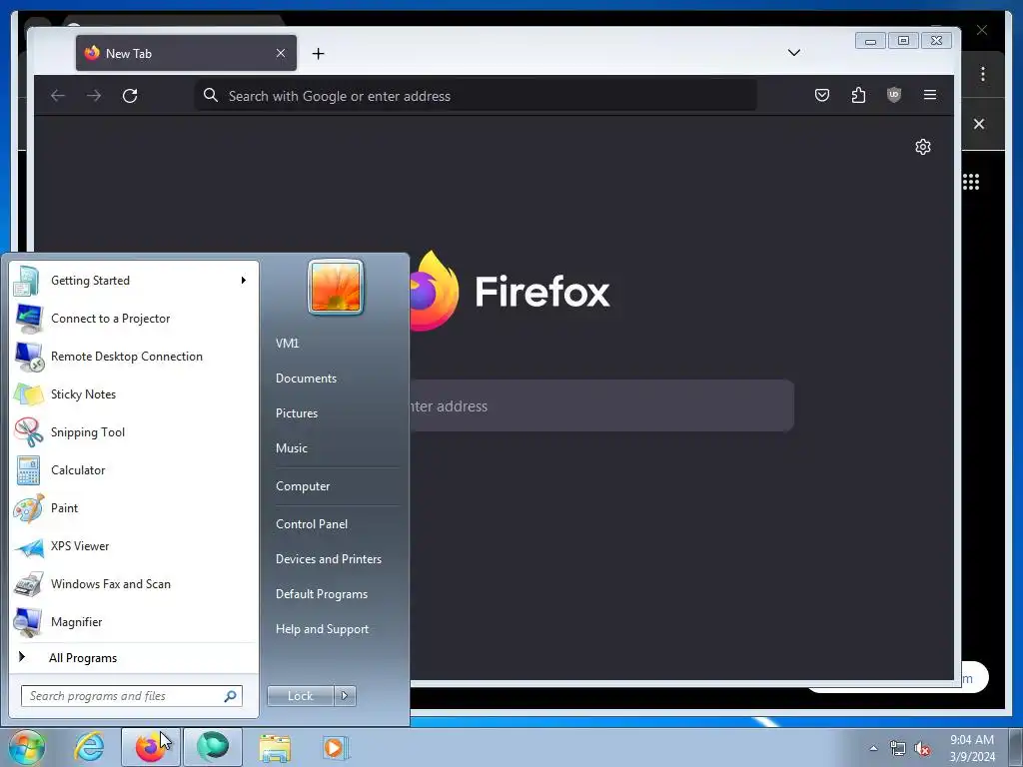Close the New Tab tab
Image resolution: width=1023 pixels, height=767 pixels.
coord(281,53)
